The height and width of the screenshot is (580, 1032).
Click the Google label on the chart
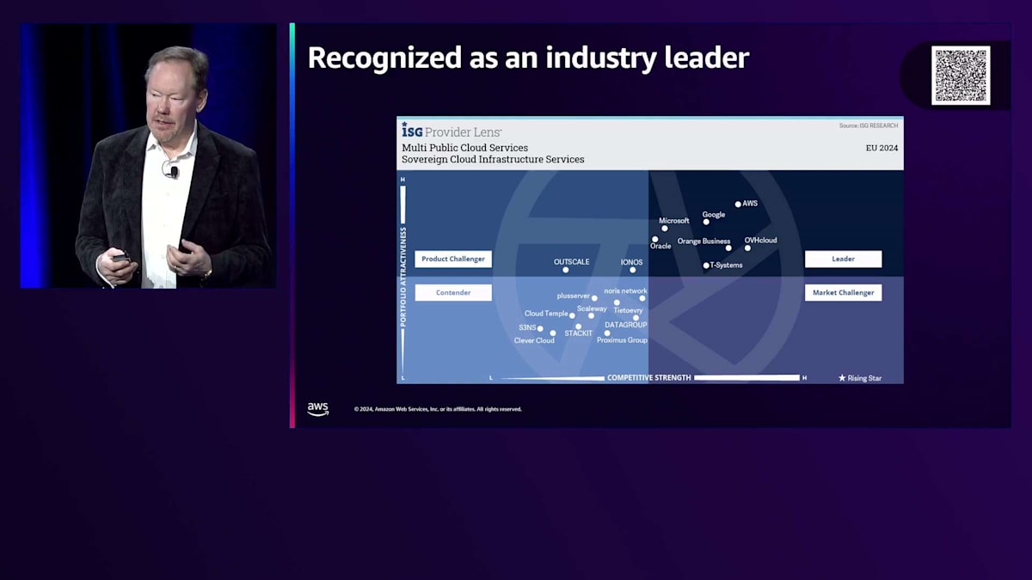714,215
